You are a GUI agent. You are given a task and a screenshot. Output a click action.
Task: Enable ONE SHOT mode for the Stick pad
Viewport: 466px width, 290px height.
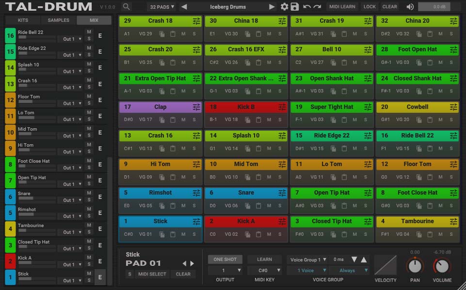(x=225, y=259)
